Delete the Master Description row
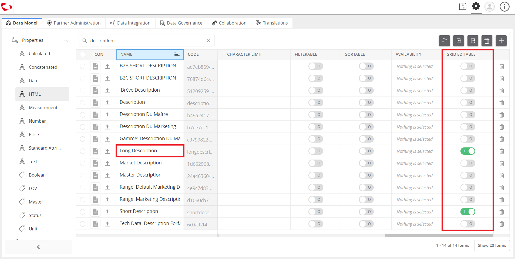515x259 pixels. 501,175
